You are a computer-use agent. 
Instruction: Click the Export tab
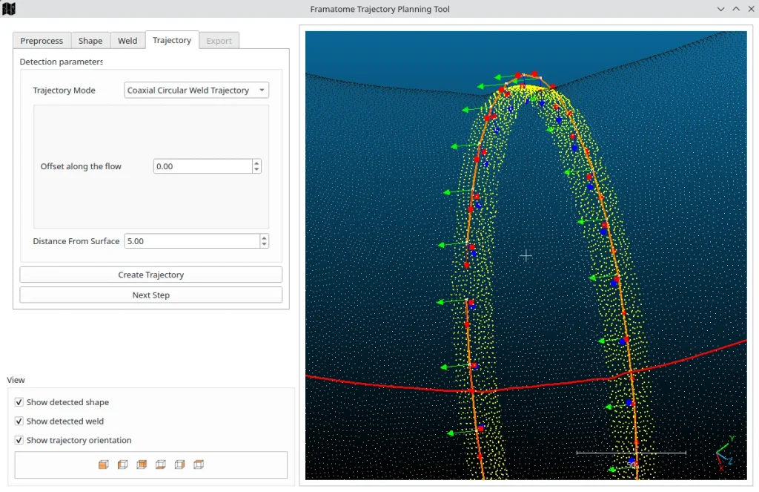pos(219,41)
